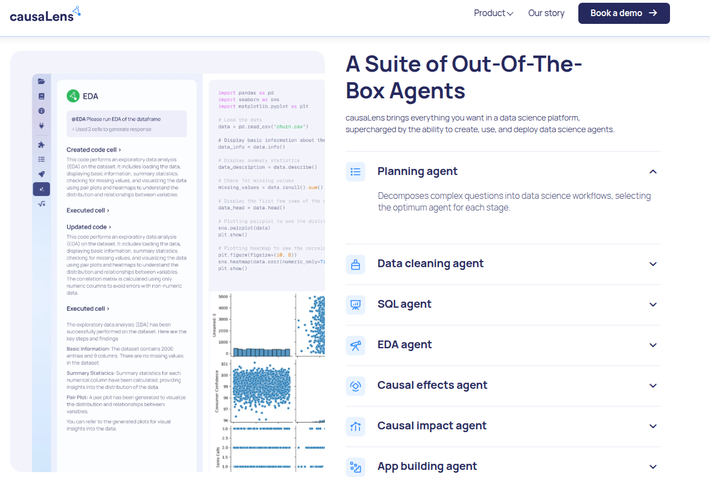710x481 pixels.
Task: Click the Planning agent list icon
Action: 356,172
